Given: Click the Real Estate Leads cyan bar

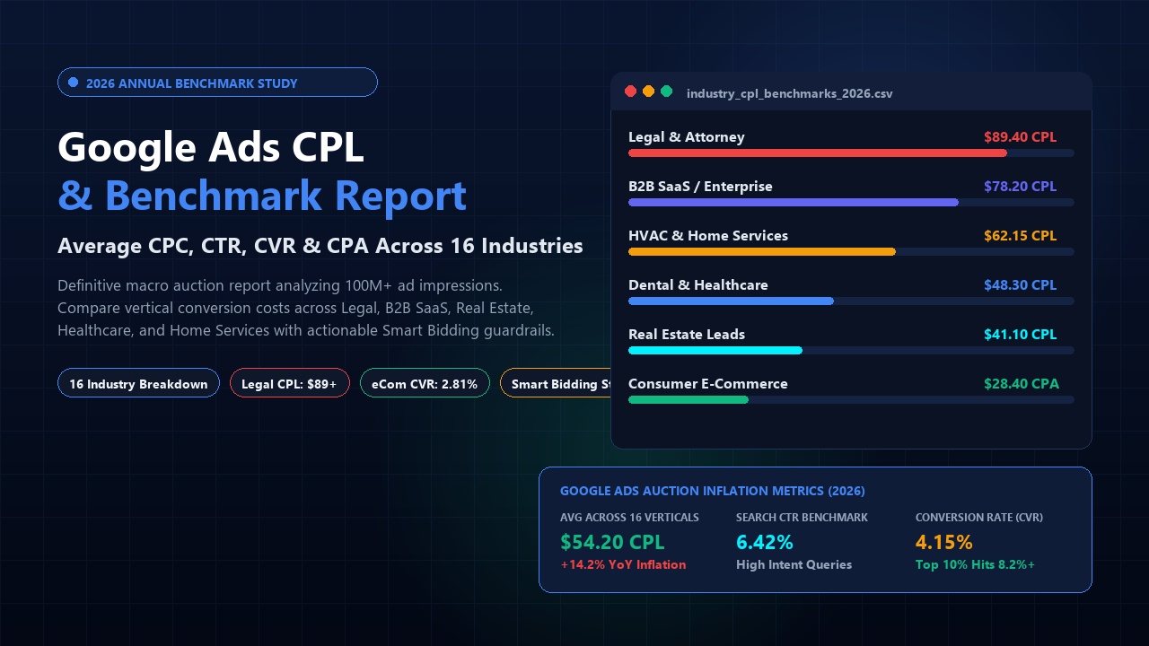Looking at the screenshot, I should coord(715,351).
